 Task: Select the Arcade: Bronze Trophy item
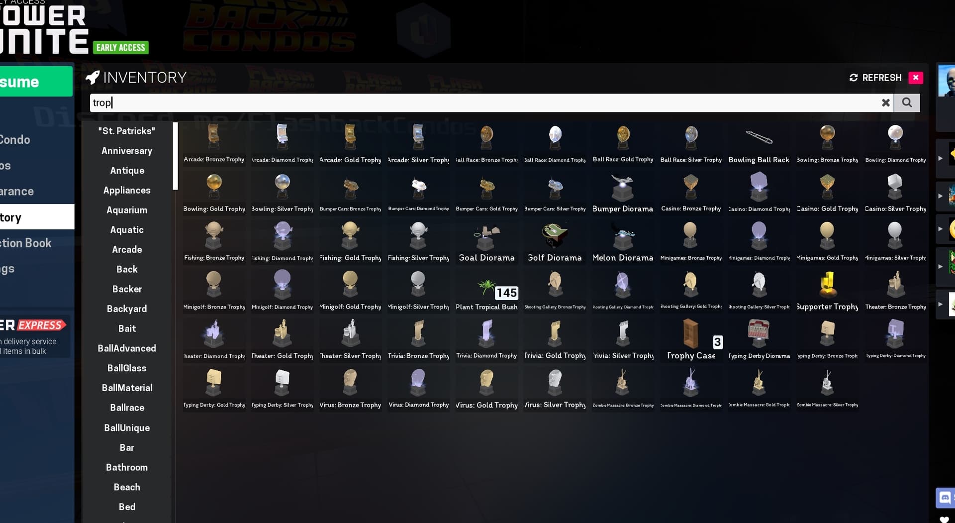click(x=214, y=144)
